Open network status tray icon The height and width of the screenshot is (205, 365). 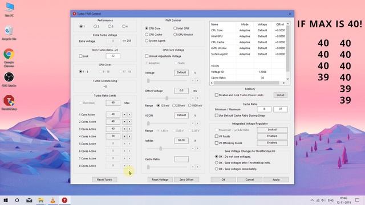click(318, 200)
